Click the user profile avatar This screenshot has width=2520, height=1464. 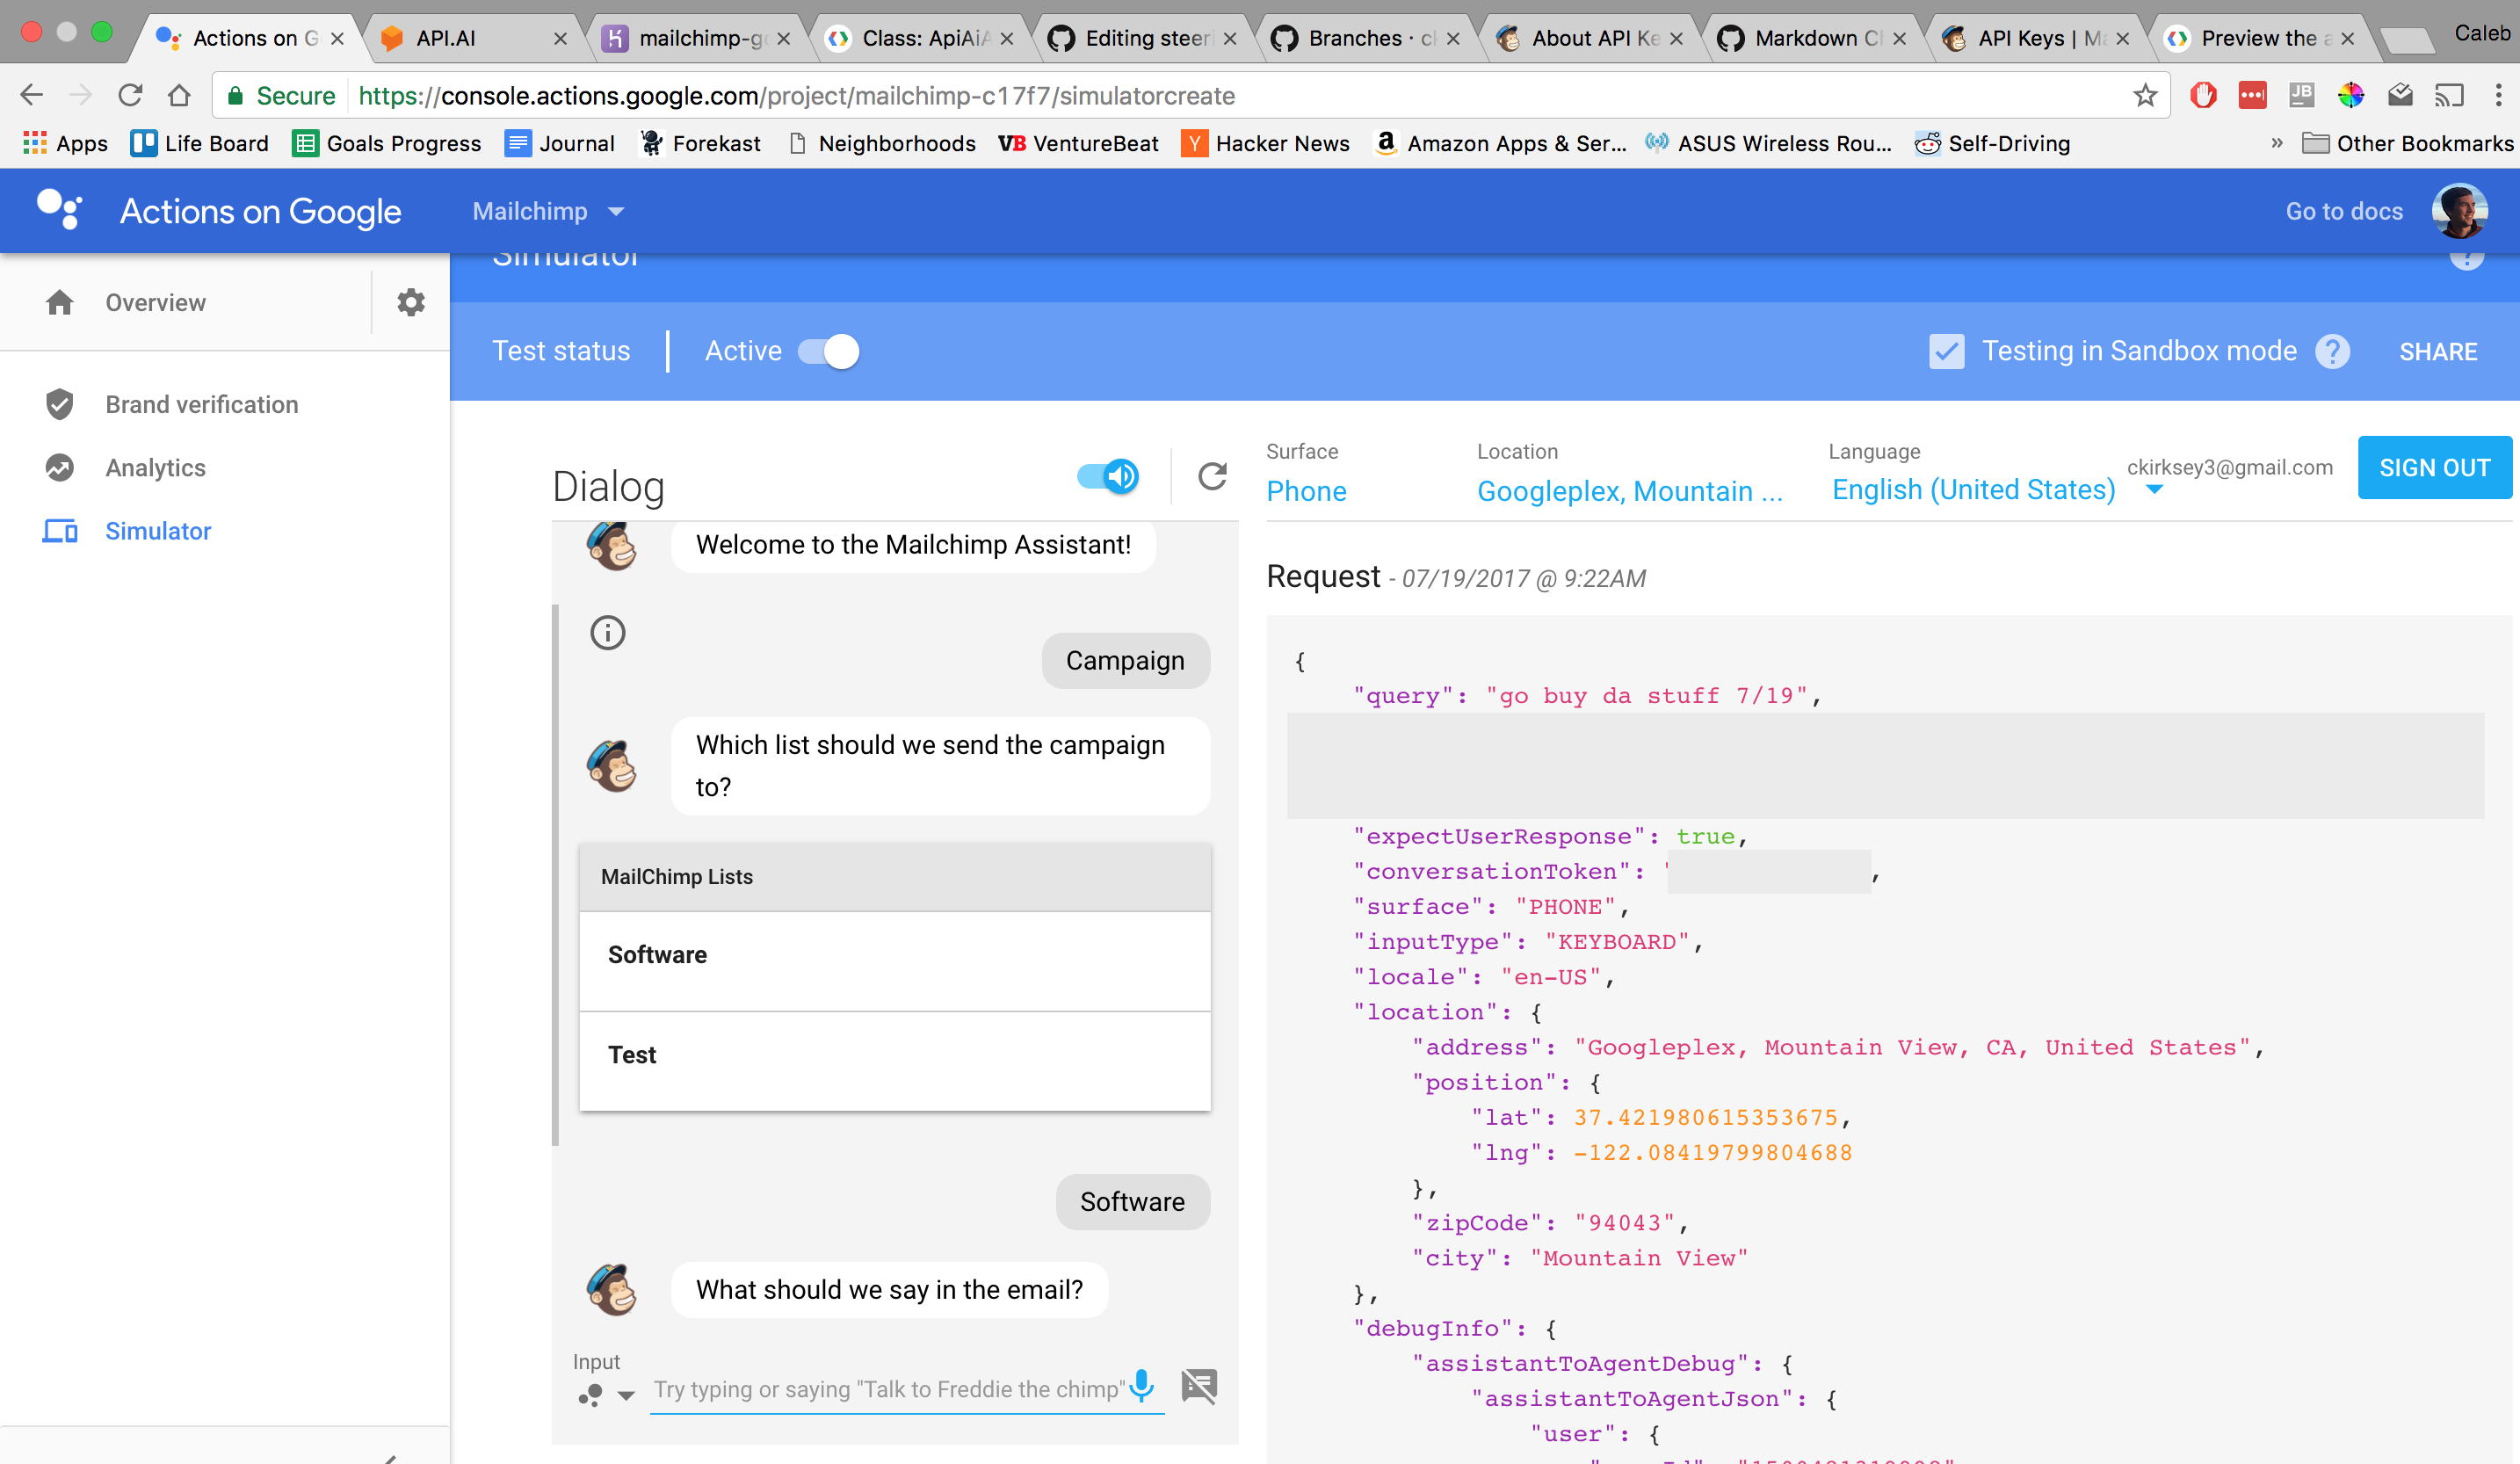(2459, 211)
